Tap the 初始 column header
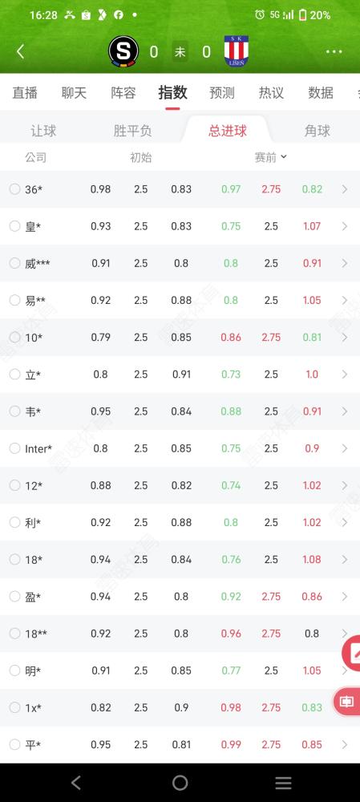 coord(140,157)
